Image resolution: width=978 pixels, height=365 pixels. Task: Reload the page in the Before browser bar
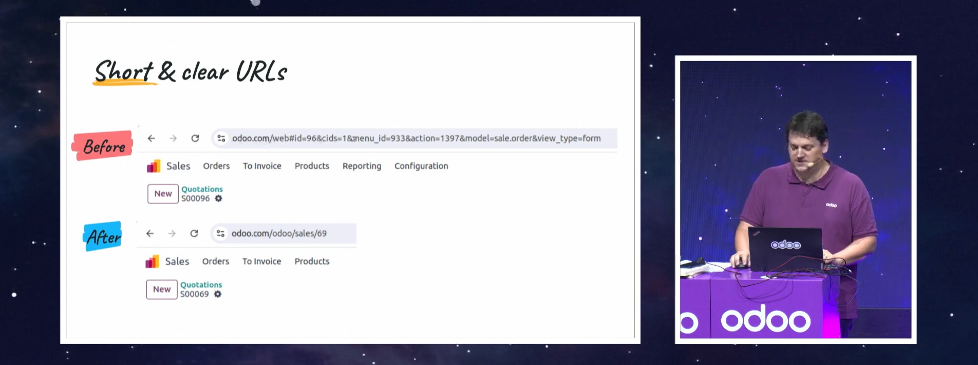tap(195, 138)
